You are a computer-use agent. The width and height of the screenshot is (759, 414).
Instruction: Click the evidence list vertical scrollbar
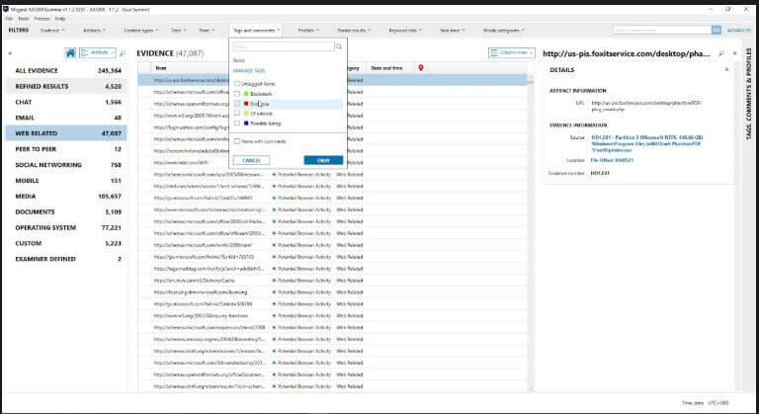[531, 231]
